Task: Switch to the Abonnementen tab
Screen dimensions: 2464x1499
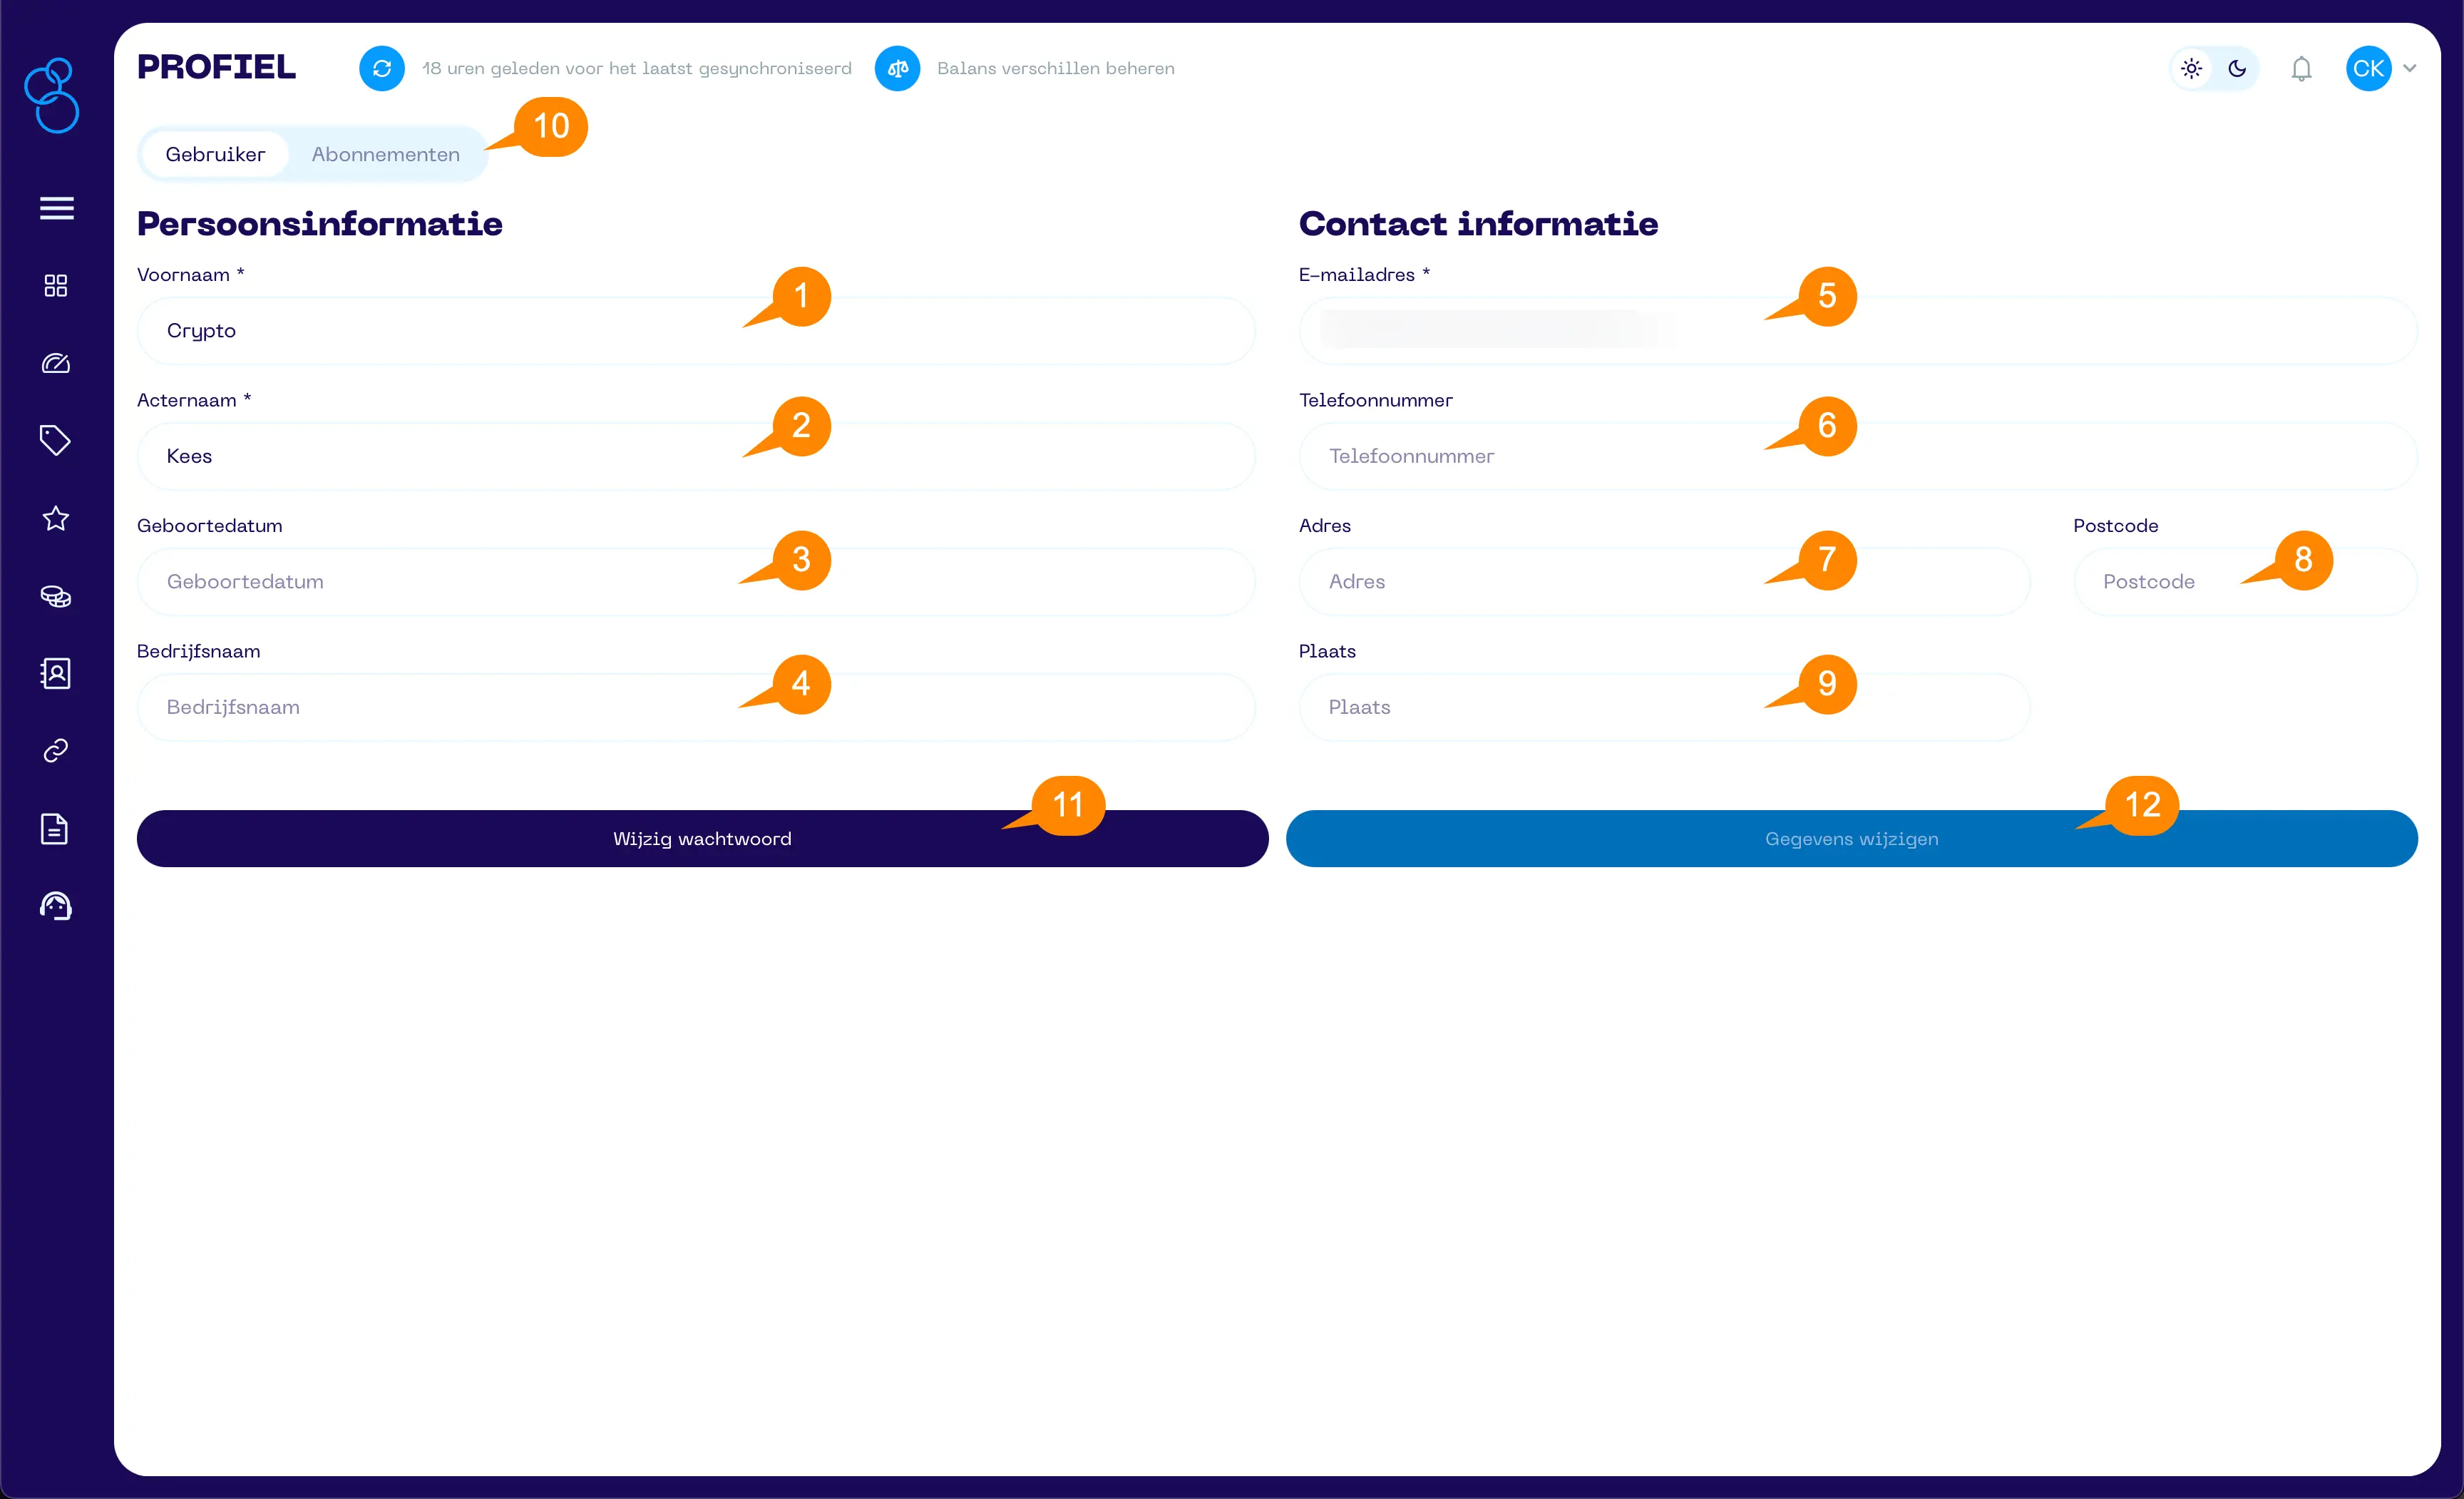Action: tap(385, 154)
